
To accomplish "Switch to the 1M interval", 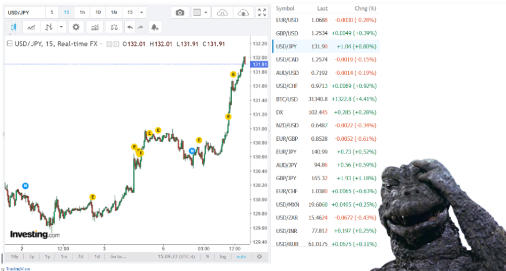I will [114, 13].
